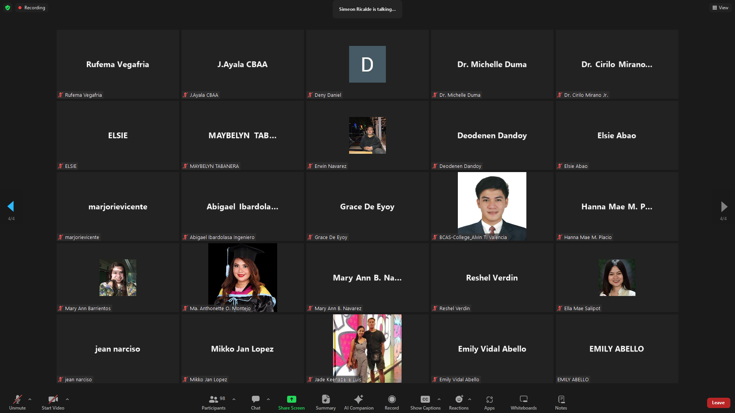Click the Share Screen icon
The width and height of the screenshot is (735, 413).
[291, 399]
